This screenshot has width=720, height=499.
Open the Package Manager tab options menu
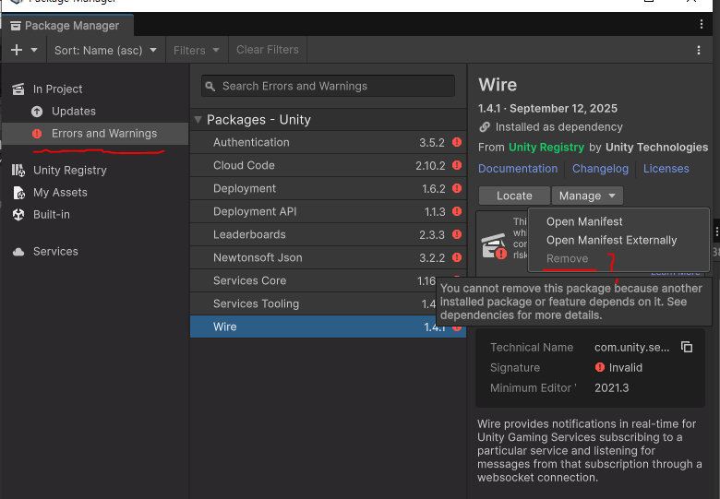click(702, 24)
